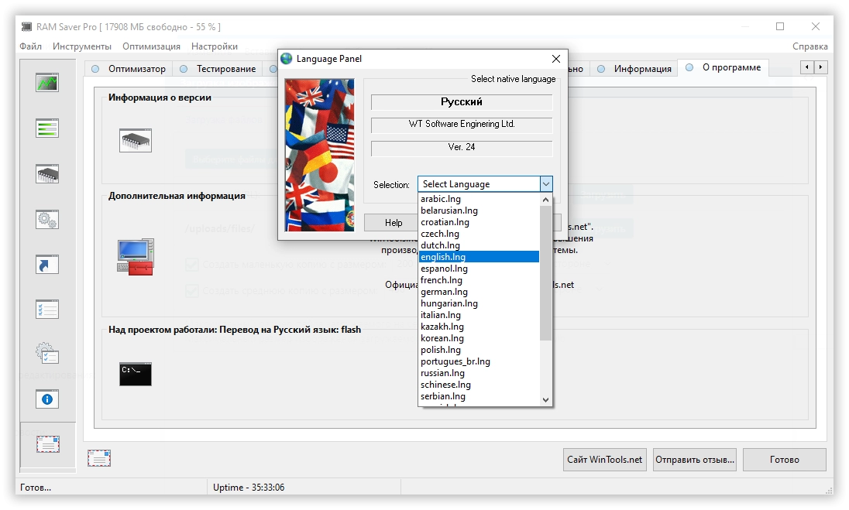The height and width of the screenshot is (510, 849).
Task: Click the Uptime status bar entry
Action: (x=249, y=488)
